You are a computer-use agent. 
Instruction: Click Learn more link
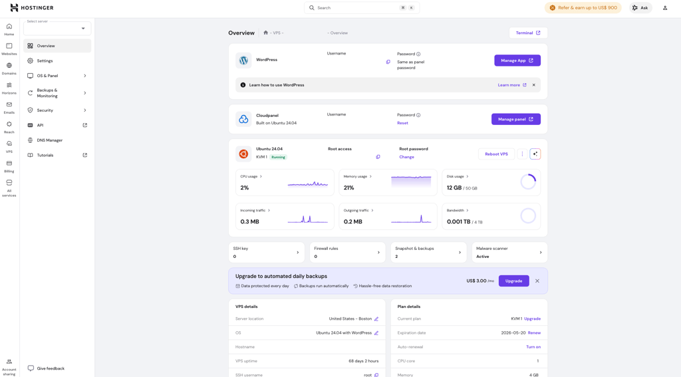(x=512, y=85)
